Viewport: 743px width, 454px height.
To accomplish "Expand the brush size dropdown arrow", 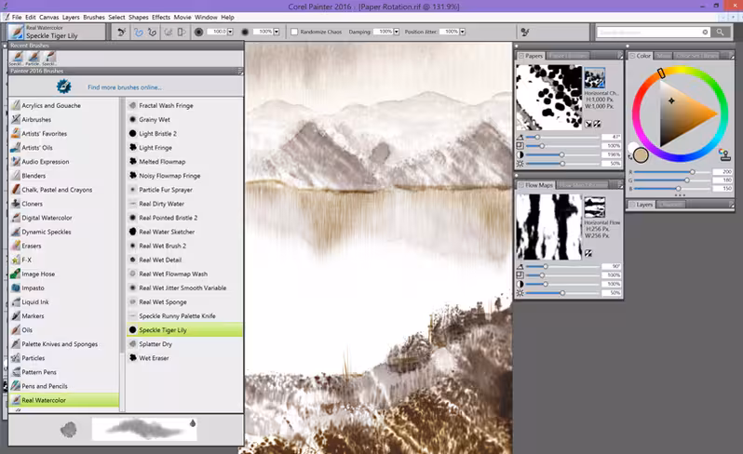I will point(230,32).
